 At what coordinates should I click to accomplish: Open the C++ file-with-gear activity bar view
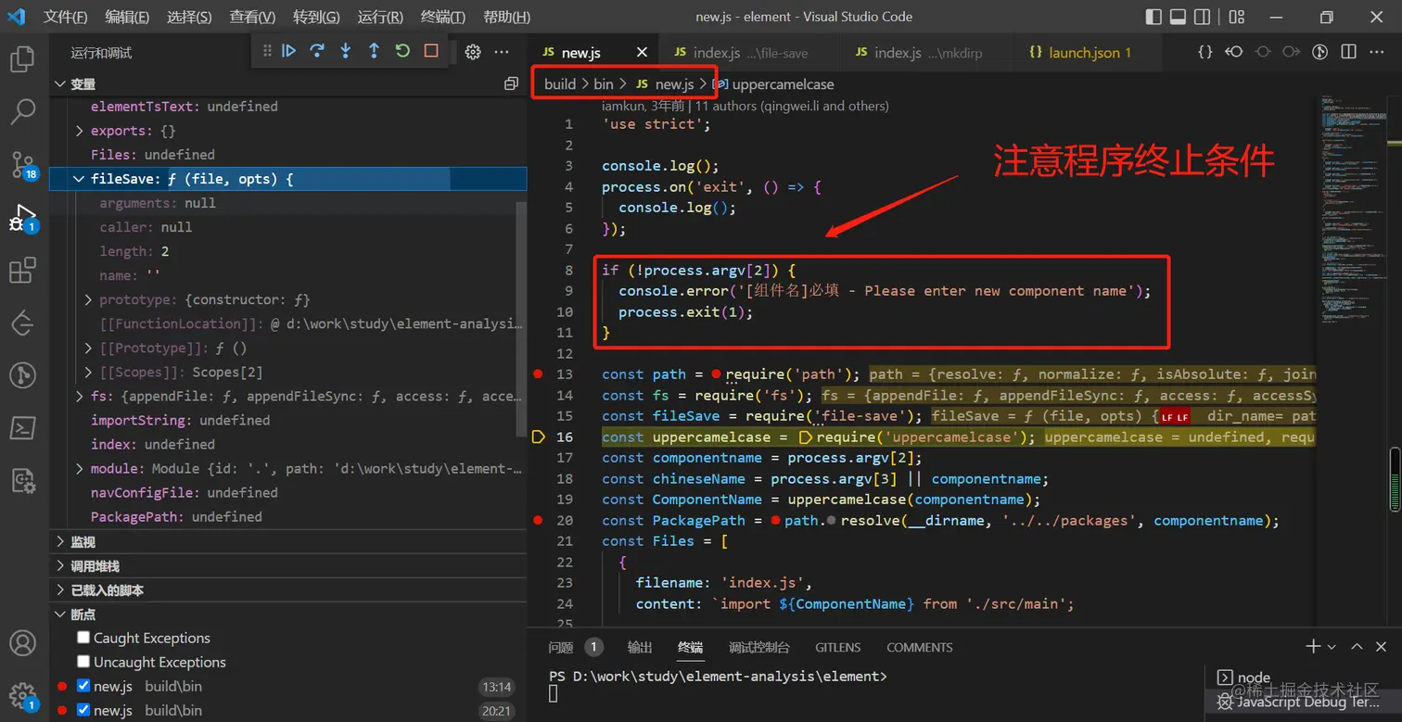coord(22,480)
